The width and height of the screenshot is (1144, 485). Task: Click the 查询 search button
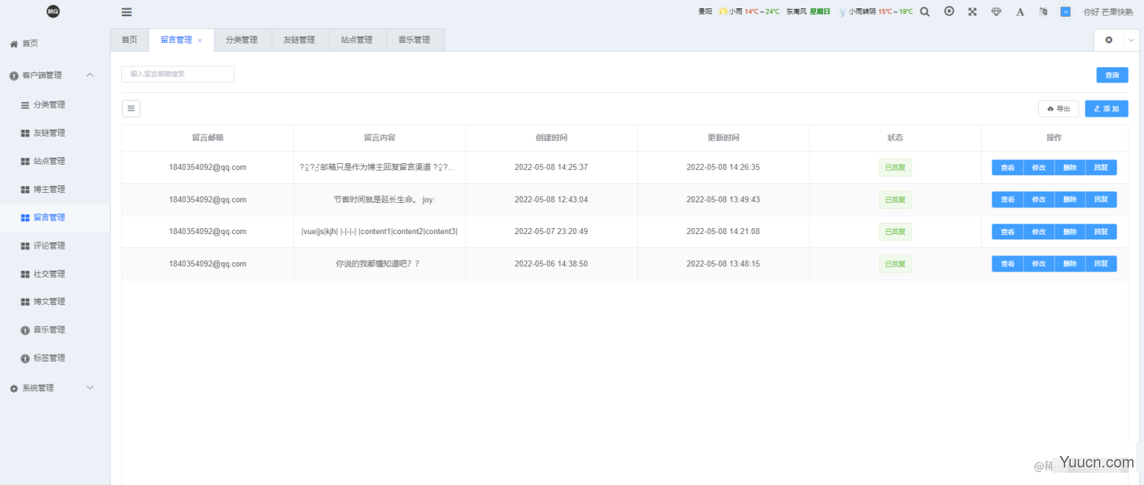pos(1112,75)
